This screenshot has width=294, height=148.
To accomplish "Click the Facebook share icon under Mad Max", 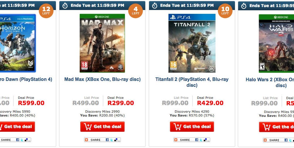I will 107,140.
